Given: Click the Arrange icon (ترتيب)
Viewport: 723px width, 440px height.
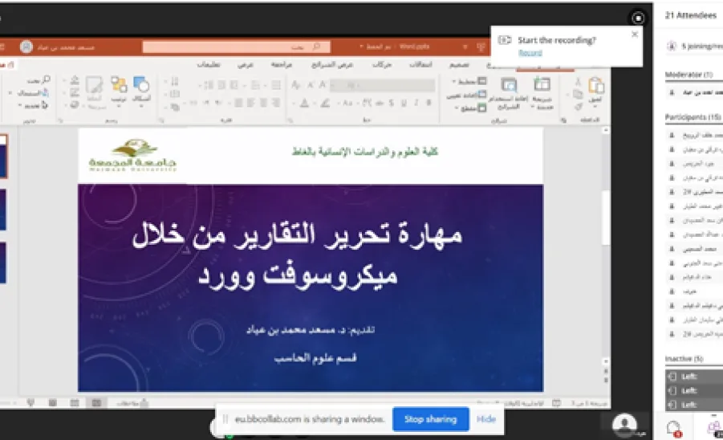Looking at the screenshot, I should [119, 85].
